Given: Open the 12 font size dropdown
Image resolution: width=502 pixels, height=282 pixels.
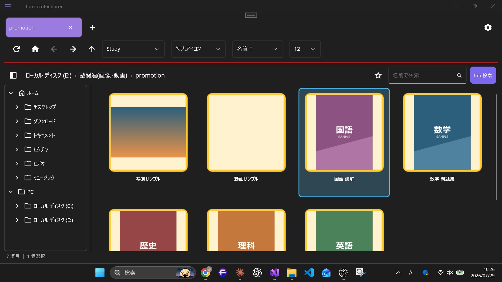Looking at the screenshot, I should click(305, 49).
